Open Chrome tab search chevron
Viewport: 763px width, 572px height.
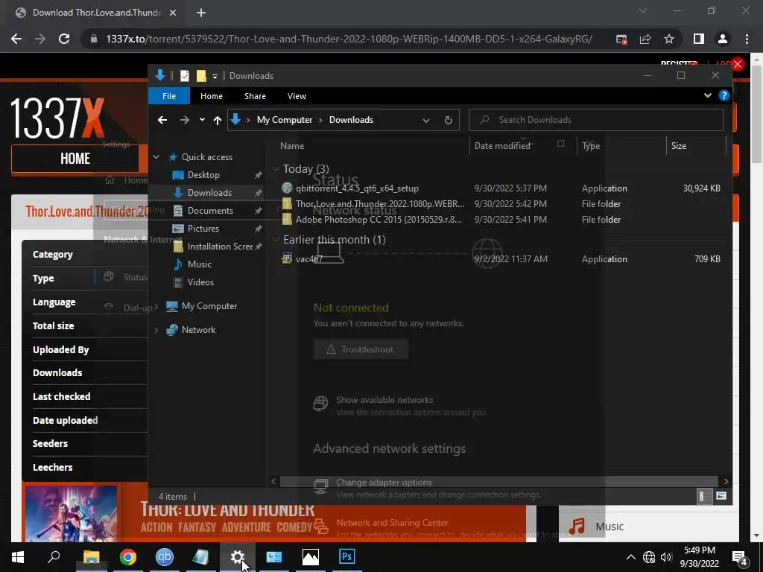[x=643, y=10]
